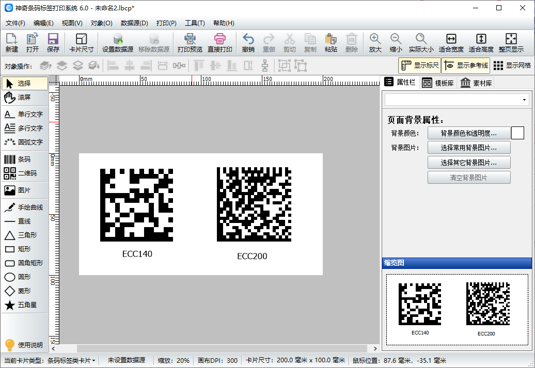Choose the 多行文字 text tool
Image resolution: width=535 pixels, height=368 pixels.
[25, 128]
